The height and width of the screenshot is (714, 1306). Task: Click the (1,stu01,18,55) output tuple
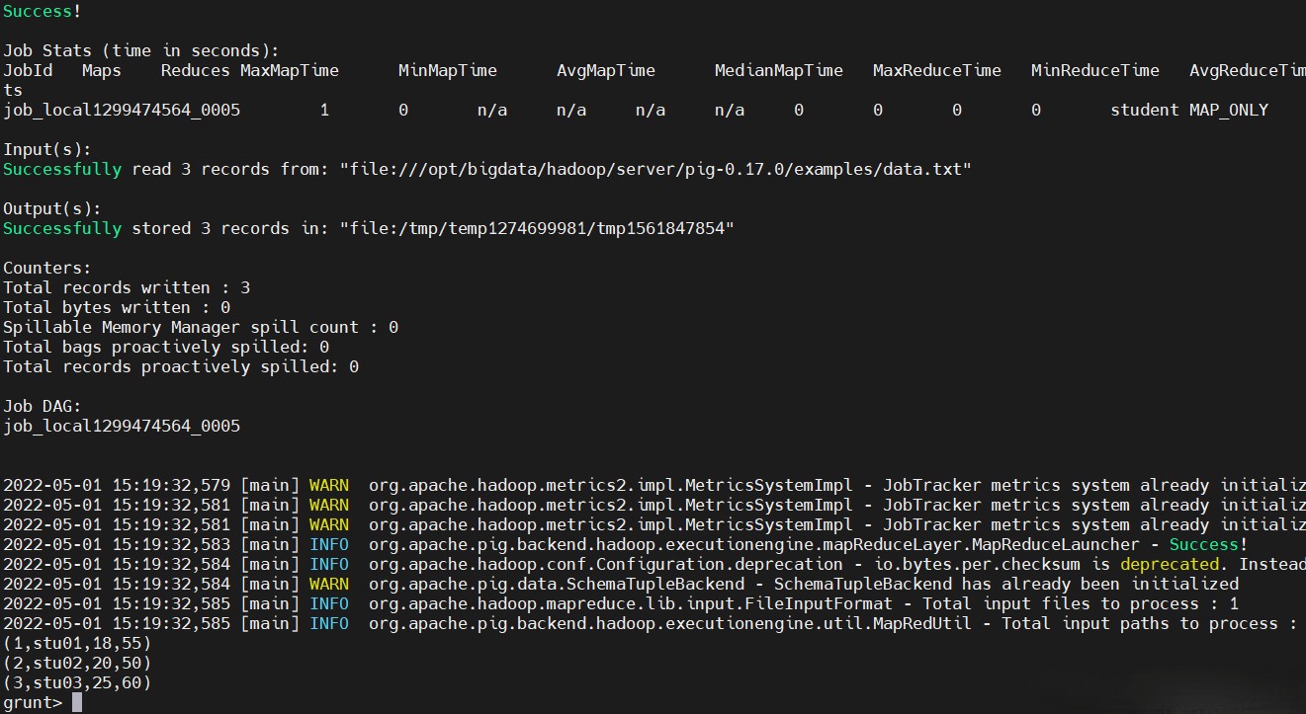point(77,643)
